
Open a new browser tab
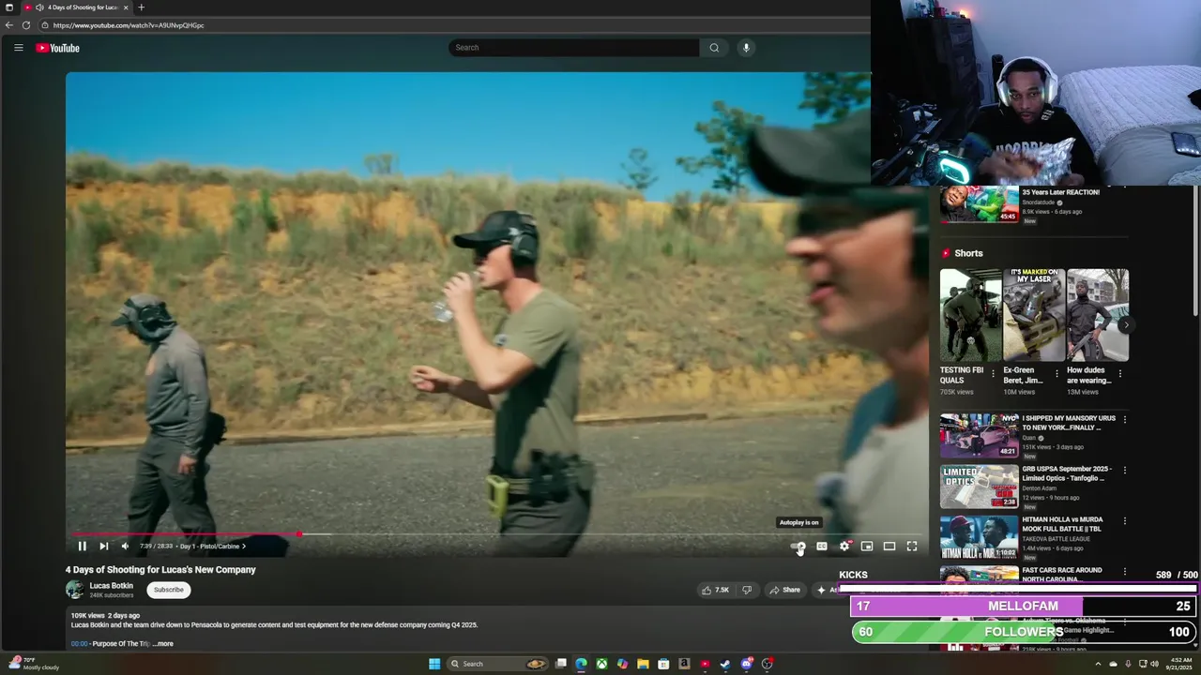tap(142, 7)
